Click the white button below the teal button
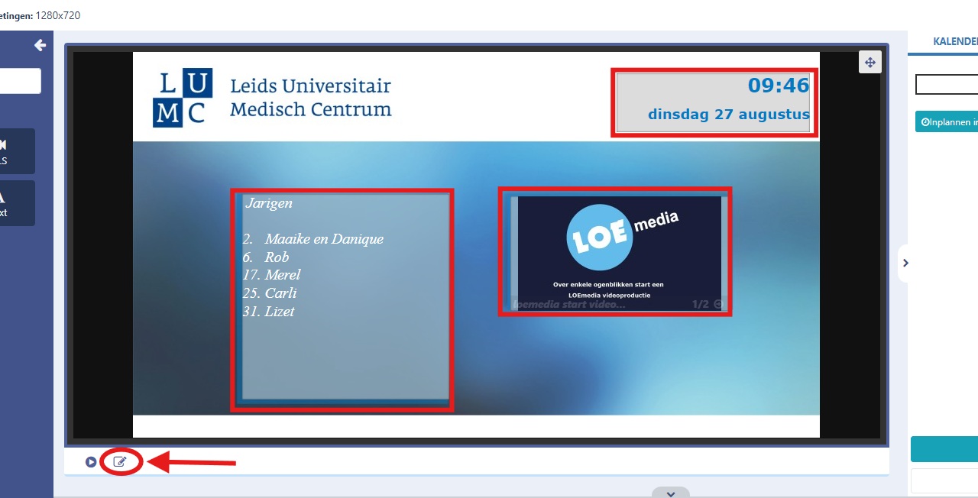978x498 pixels. [944, 480]
